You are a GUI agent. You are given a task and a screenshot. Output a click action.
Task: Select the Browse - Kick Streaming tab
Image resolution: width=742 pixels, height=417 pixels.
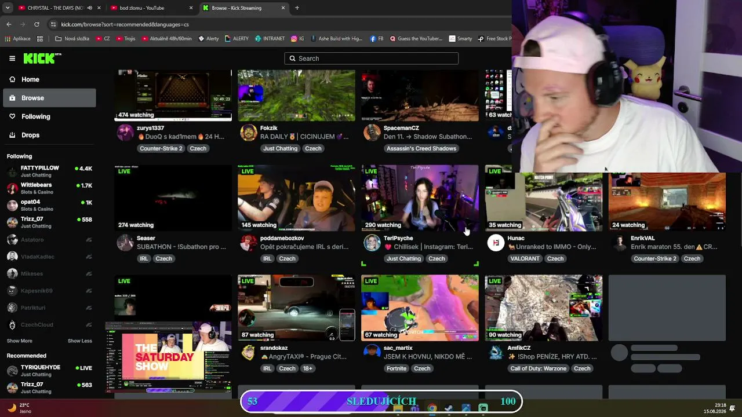pos(244,8)
